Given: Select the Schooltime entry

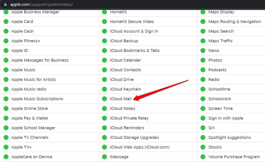Looking at the screenshot, I should (219, 89).
